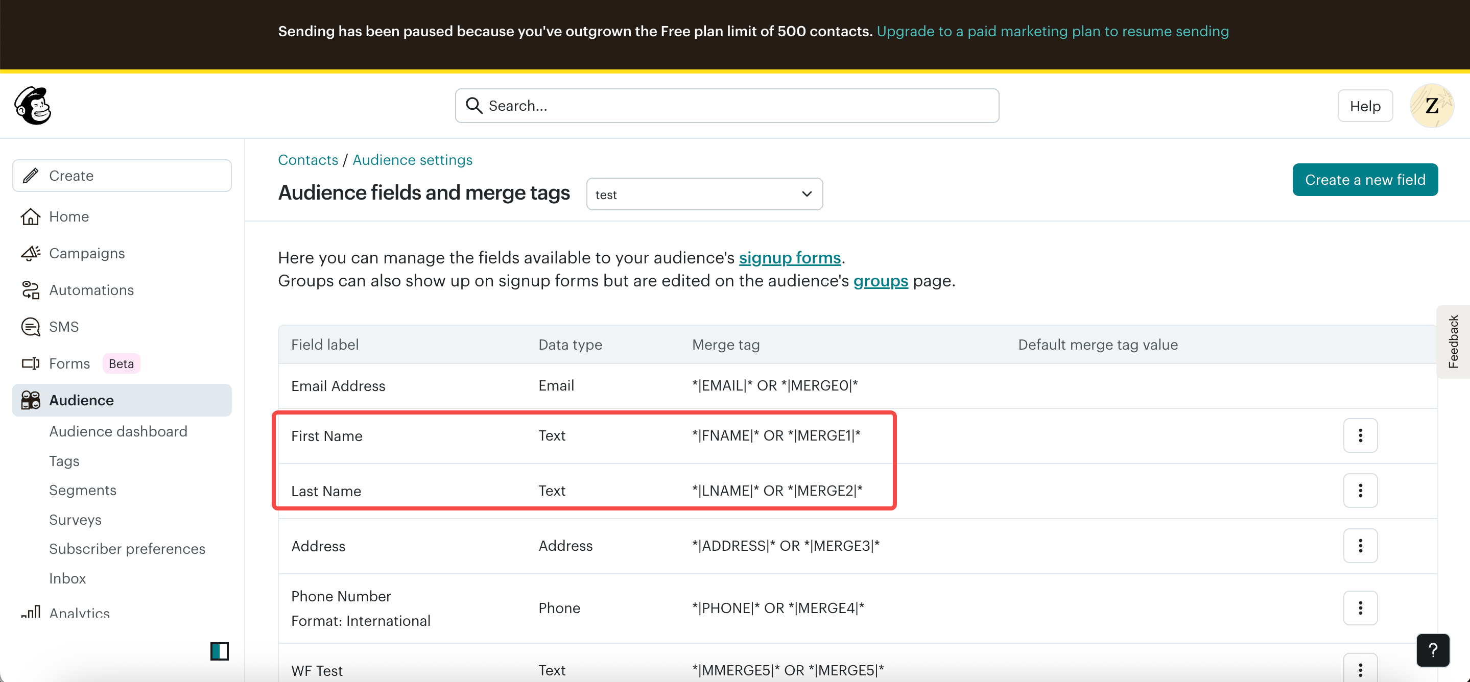Toggle sidebar collapse panel icon

point(219,651)
